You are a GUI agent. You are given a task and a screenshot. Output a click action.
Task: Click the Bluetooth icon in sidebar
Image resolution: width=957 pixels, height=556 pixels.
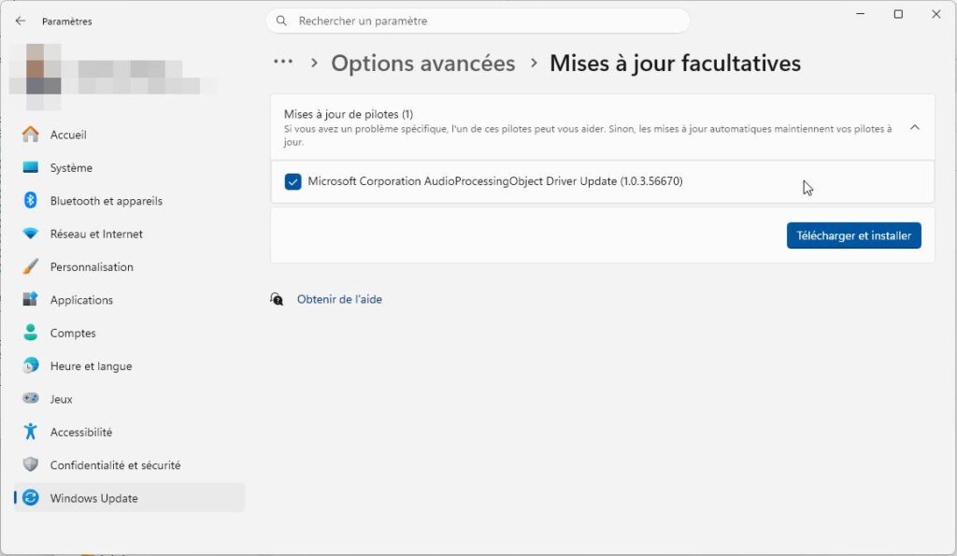[31, 200]
